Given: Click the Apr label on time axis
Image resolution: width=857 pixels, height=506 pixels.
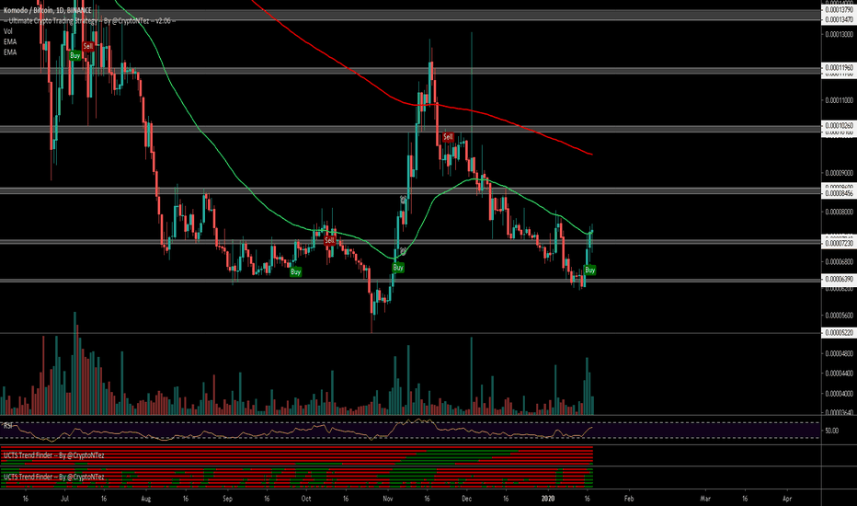Looking at the screenshot, I should click(787, 499).
